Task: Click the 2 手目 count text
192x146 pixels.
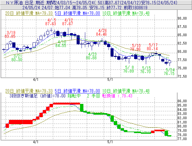Action: point(94,96)
